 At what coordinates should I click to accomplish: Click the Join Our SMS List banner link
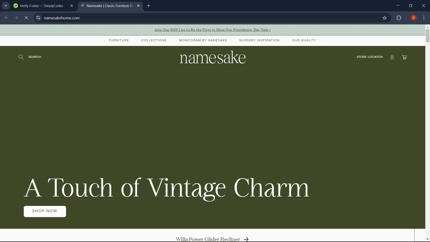pyautogui.click(x=212, y=30)
